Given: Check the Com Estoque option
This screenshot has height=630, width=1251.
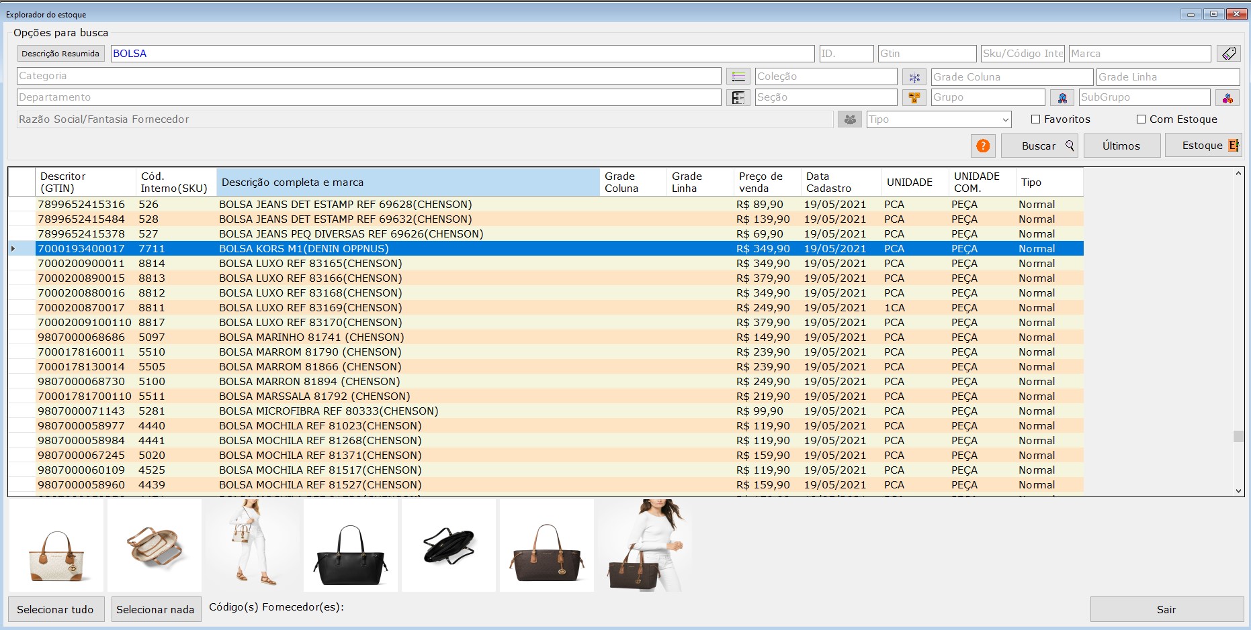Looking at the screenshot, I should [1141, 119].
